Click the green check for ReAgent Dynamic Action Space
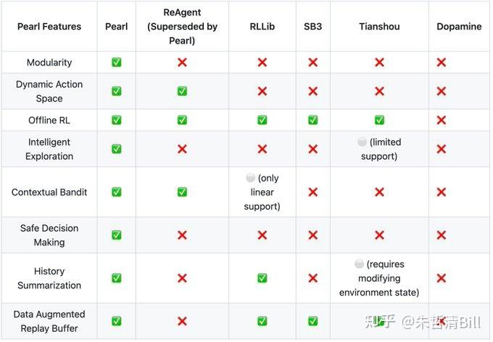 (x=182, y=91)
